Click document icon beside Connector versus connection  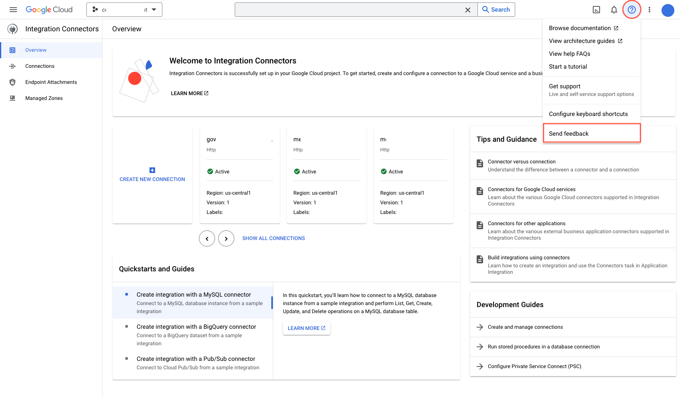click(x=479, y=163)
